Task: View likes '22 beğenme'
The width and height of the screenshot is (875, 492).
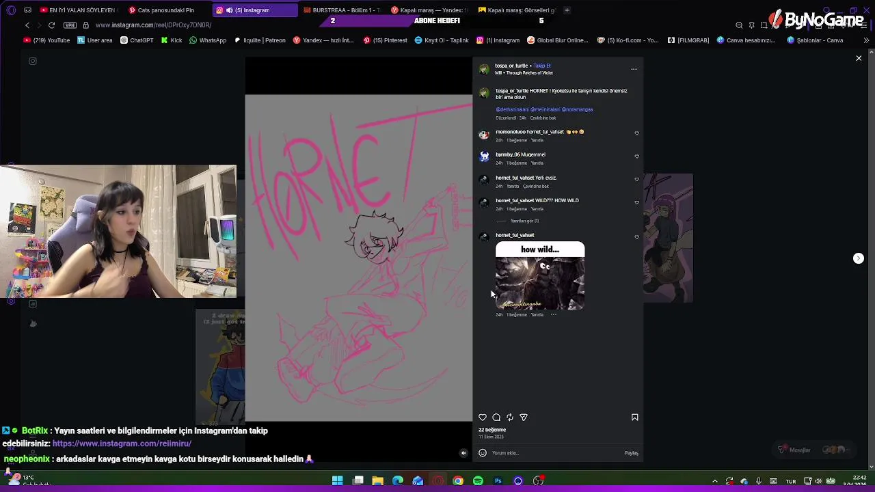Action: click(x=492, y=430)
